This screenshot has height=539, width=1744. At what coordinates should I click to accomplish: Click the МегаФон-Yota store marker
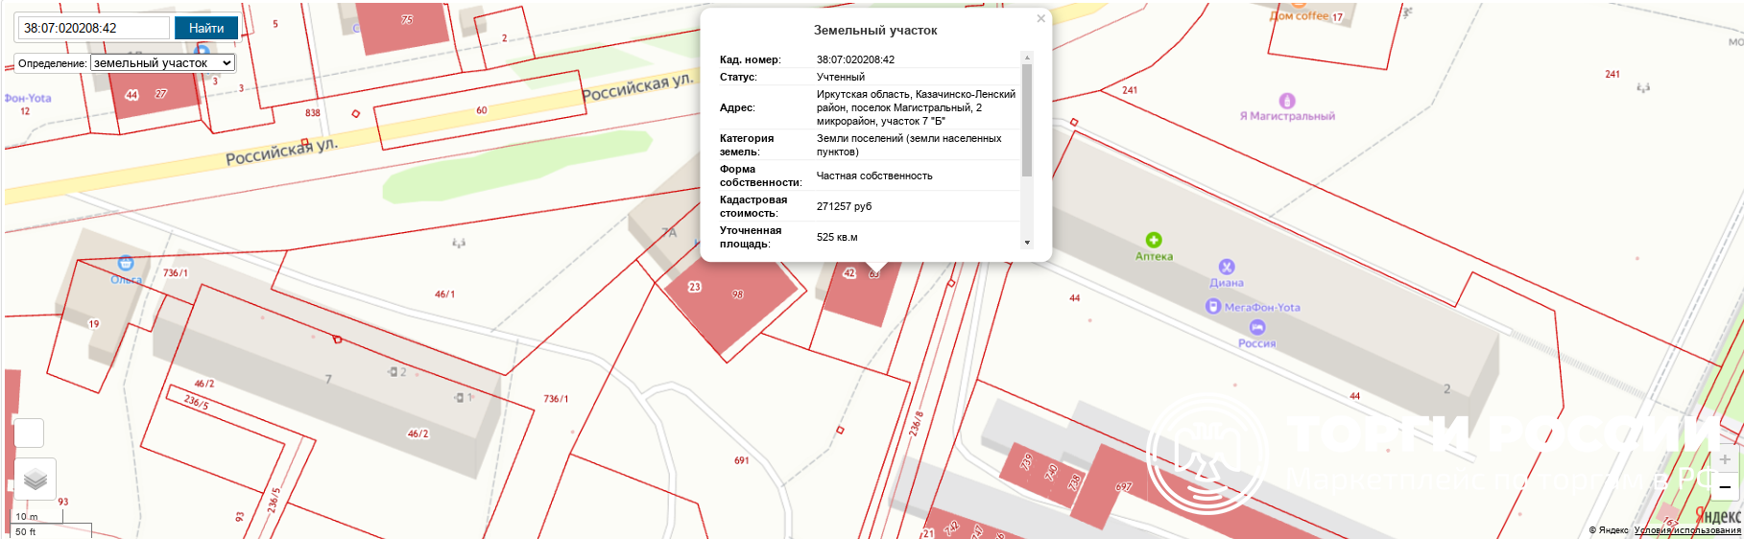pos(1213,307)
